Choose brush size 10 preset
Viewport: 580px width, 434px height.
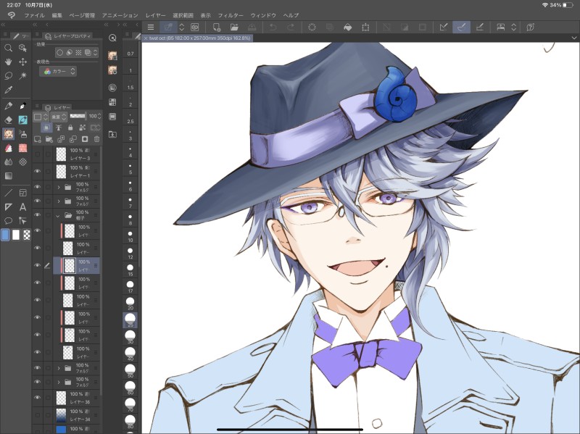tap(130, 236)
